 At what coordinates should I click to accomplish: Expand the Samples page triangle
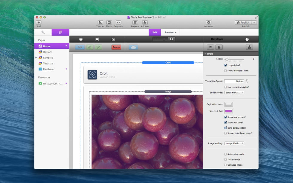pos(36,58)
